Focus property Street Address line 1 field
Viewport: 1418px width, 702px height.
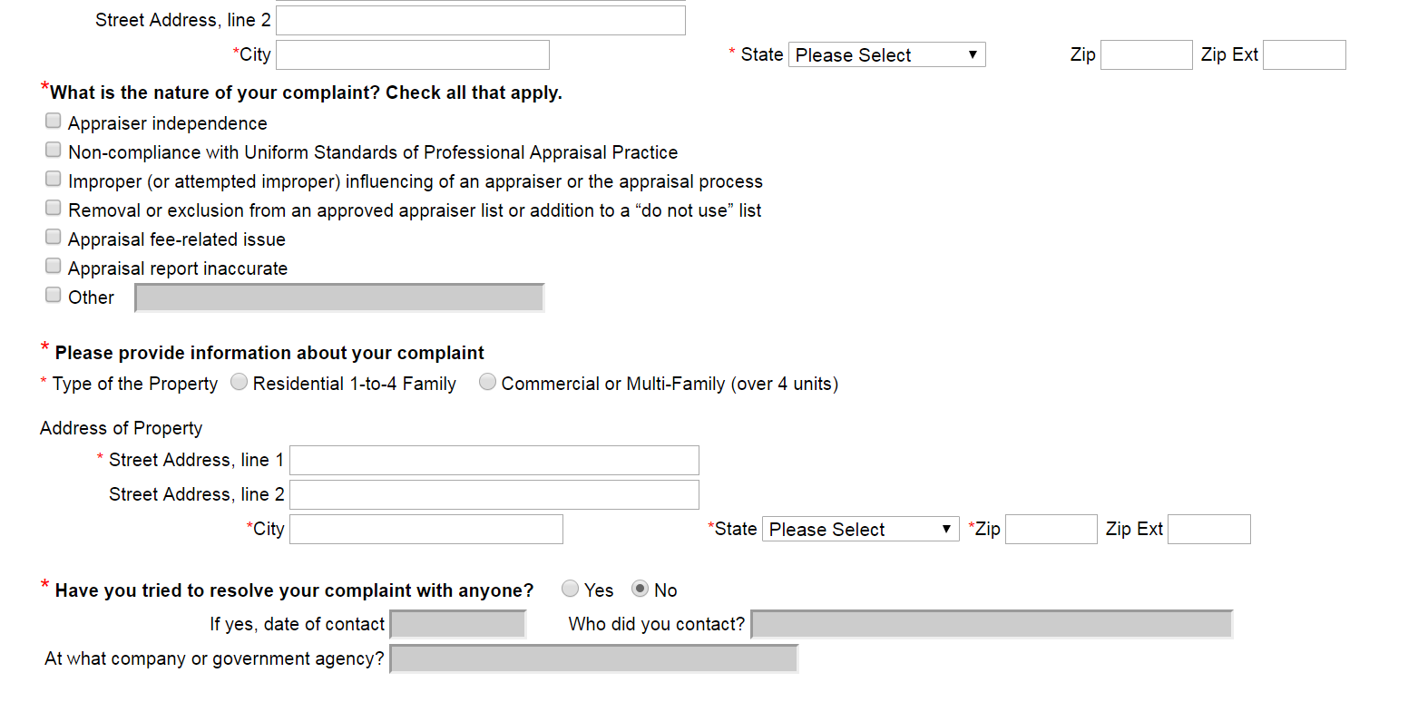coord(494,460)
